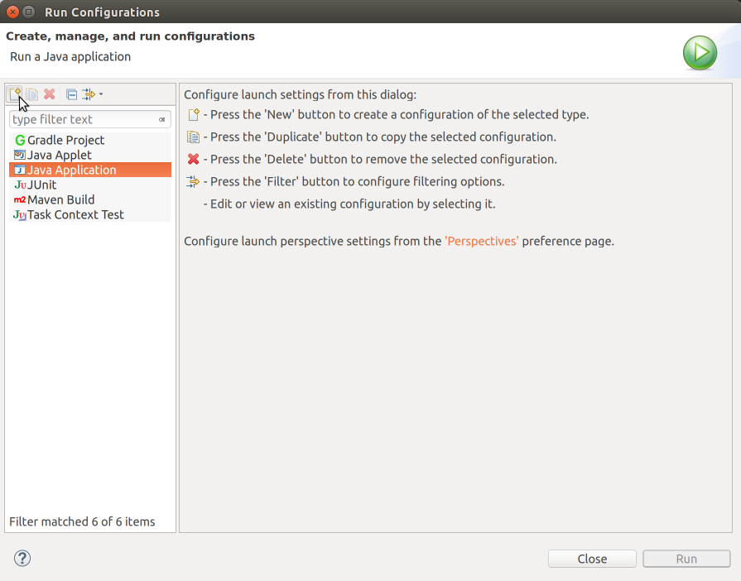Select JUnit configuration type
The height and width of the screenshot is (581, 741).
[x=41, y=185]
